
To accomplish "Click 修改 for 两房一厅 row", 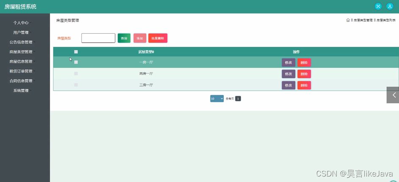I will click(x=288, y=74).
